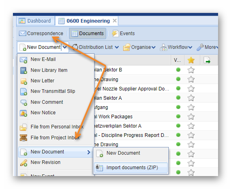
Task: Open the Nozzle Supplier Approval document
Action: (132, 89)
